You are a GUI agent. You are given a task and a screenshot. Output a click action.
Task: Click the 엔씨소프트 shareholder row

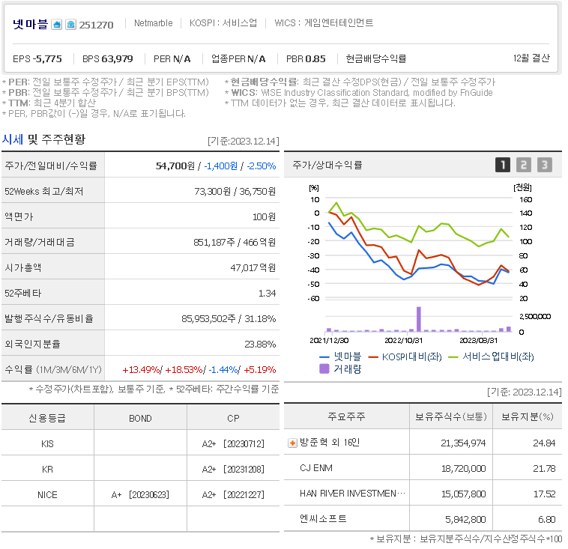423,518
